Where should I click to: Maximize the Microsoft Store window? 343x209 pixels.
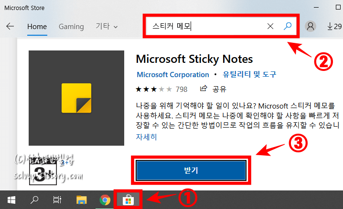pos(338,7)
